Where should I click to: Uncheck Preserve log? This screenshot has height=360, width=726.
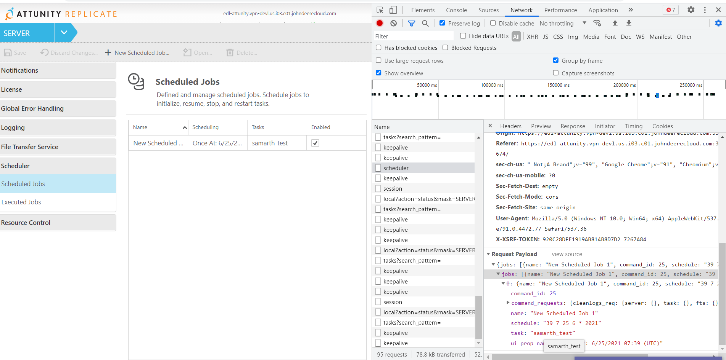pos(442,23)
